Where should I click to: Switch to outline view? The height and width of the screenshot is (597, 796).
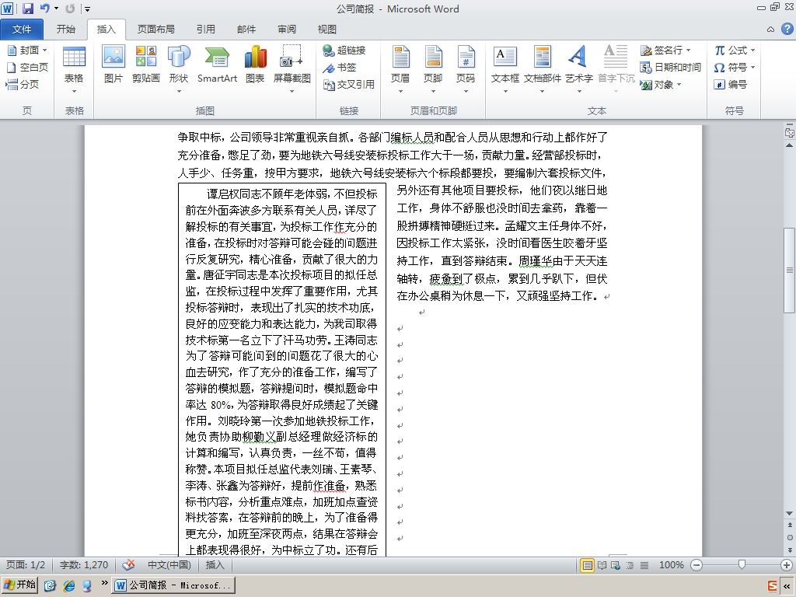pos(630,565)
